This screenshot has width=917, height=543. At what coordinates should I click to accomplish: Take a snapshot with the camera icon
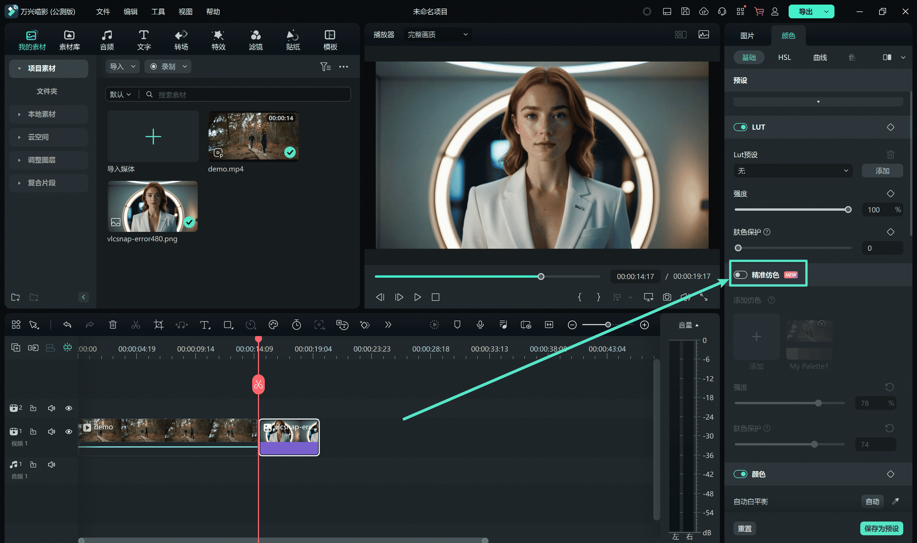(667, 297)
